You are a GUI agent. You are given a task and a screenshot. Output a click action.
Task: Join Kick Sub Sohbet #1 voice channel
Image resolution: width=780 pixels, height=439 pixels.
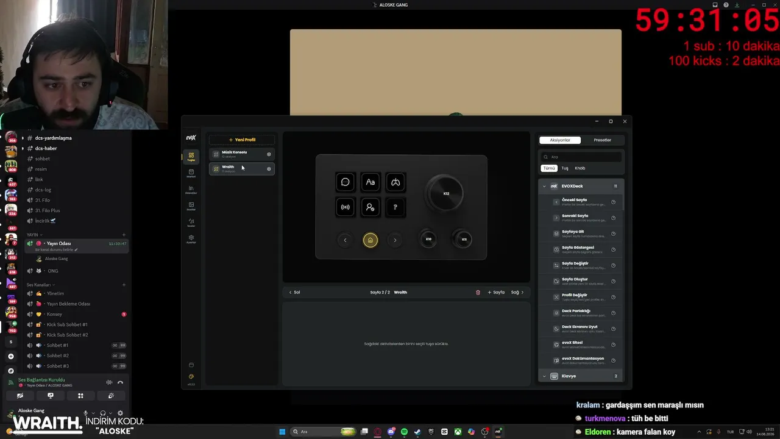coord(77,324)
